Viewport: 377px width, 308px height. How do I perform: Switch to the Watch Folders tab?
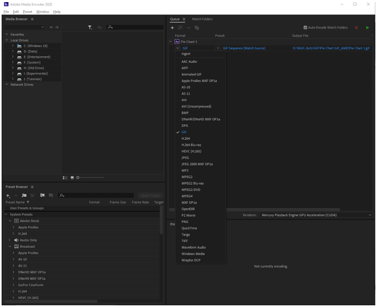202,19
